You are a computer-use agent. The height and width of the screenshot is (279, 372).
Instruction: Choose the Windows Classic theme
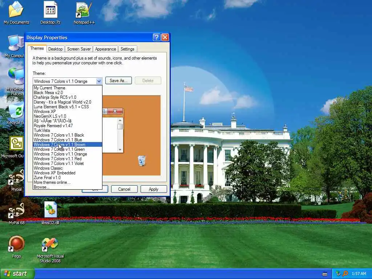point(67,169)
